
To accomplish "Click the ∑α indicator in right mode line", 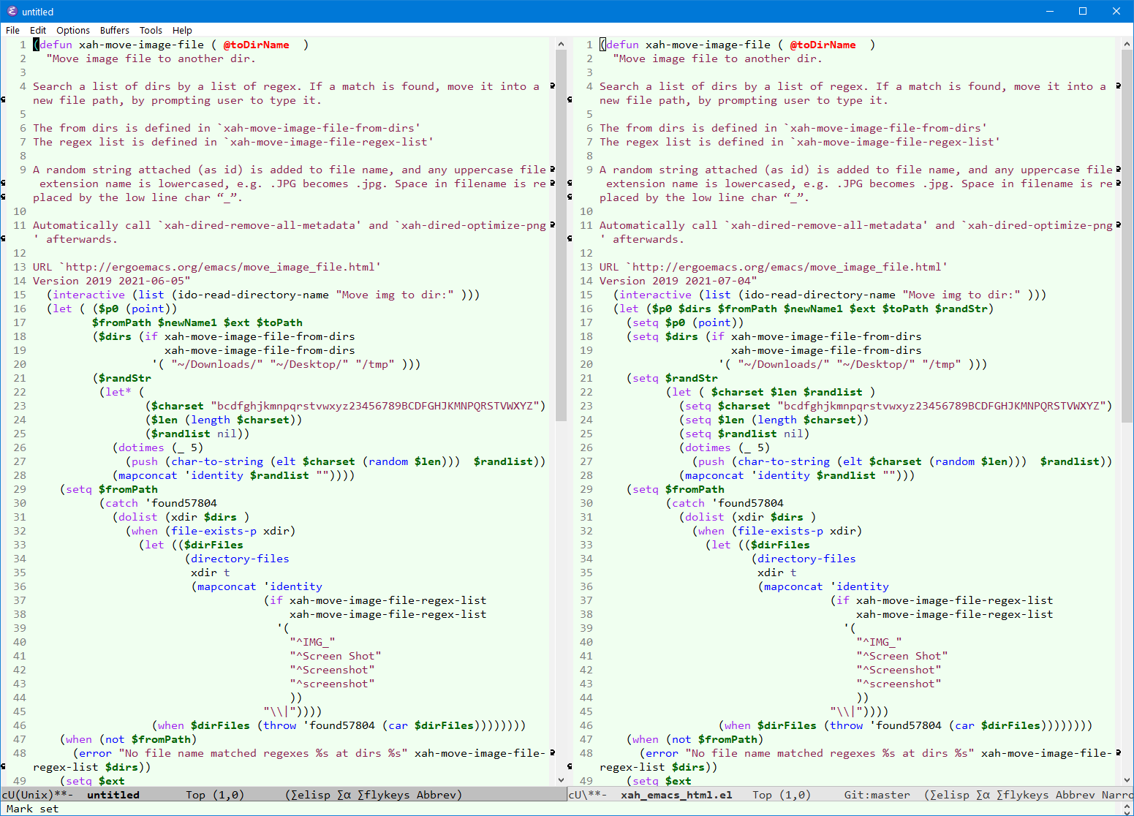I will click(983, 795).
